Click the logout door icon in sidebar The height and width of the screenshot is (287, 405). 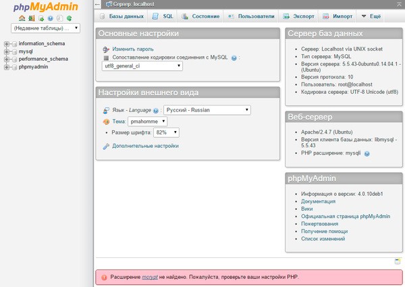pos(32,18)
